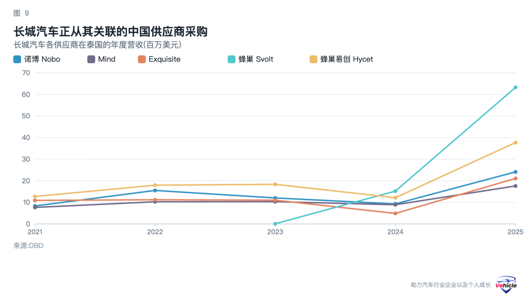Select the Exquisite 2024 data point
530x301 pixels.
(x=396, y=214)
